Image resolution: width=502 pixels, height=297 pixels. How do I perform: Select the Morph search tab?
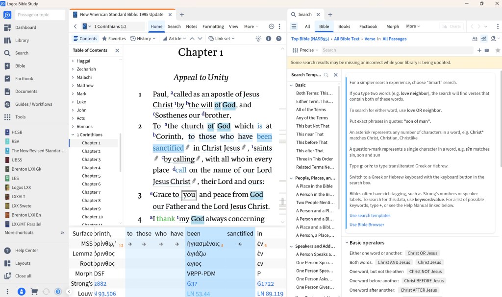pos(392,26)
